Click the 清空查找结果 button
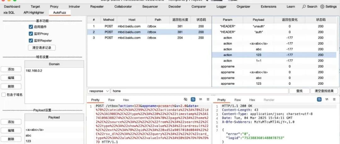This screenshot has height=144, width=340. coord(324,91)
